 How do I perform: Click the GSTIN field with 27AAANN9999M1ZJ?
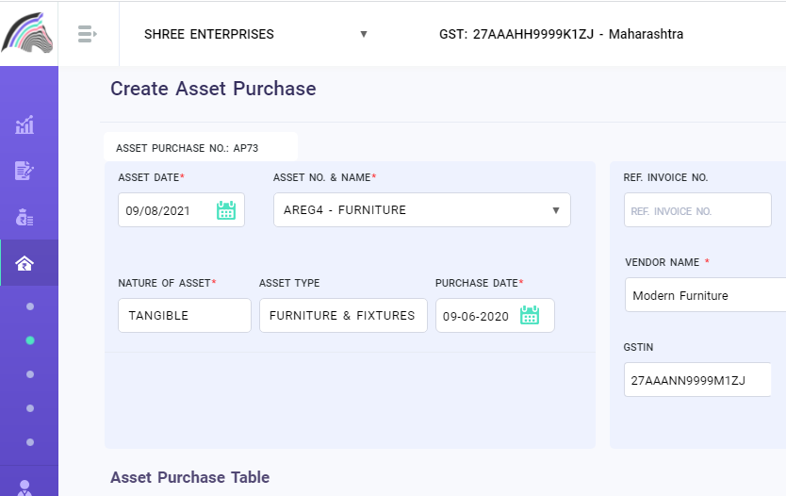[x=696, y=380]
